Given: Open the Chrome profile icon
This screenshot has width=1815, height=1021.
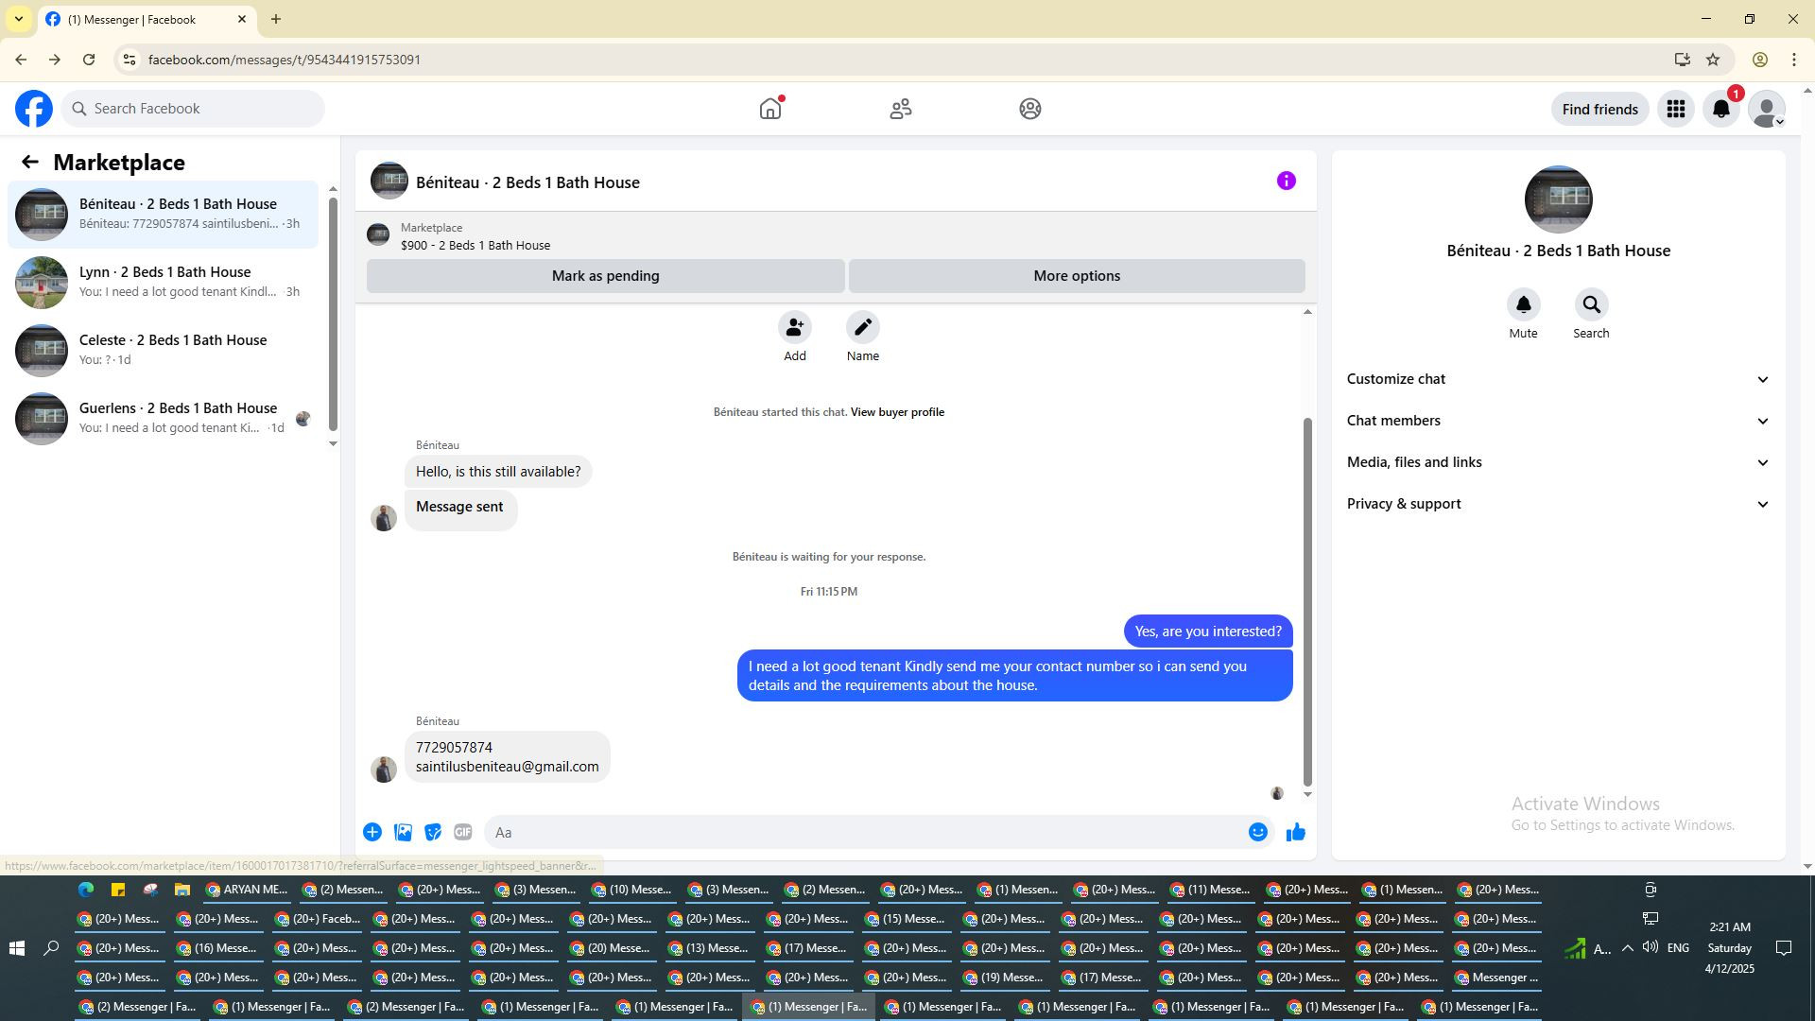Looking at the screenshot, I should (1760, 60).
